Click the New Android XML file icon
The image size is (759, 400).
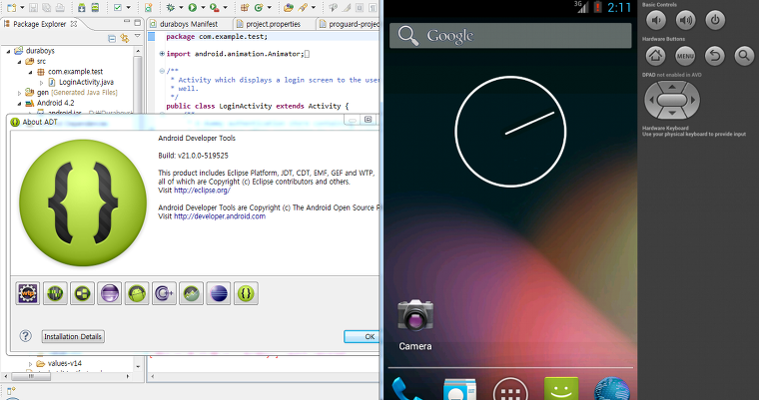click(148, 7)
